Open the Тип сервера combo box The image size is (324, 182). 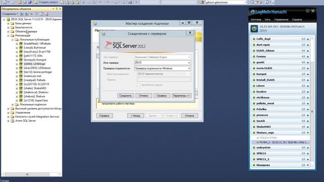[163, 57]
